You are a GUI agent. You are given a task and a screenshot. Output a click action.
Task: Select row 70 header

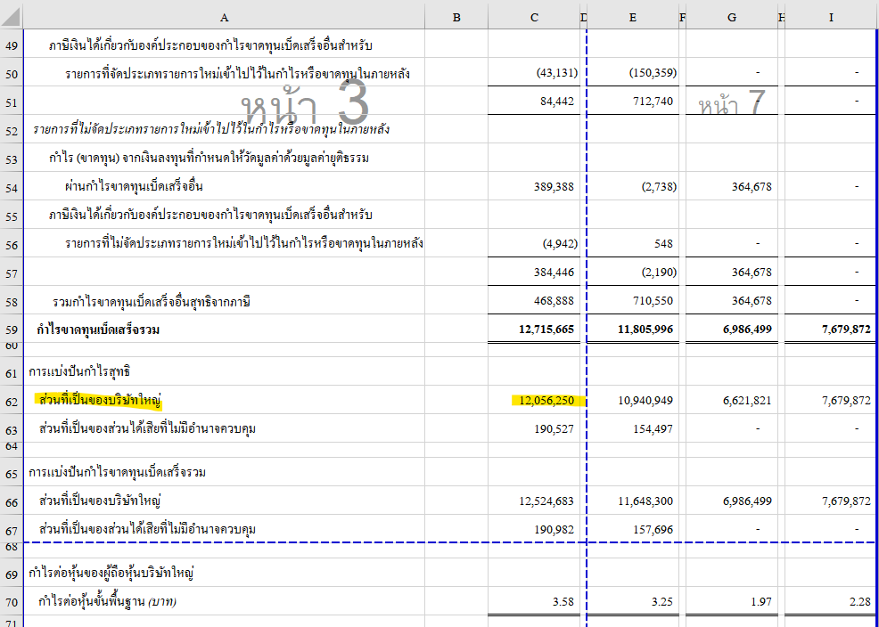[12, 602]
